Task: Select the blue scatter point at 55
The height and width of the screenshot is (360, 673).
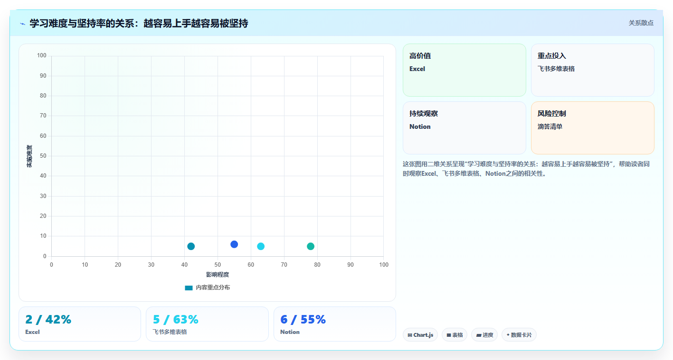Action: point(234,244)
